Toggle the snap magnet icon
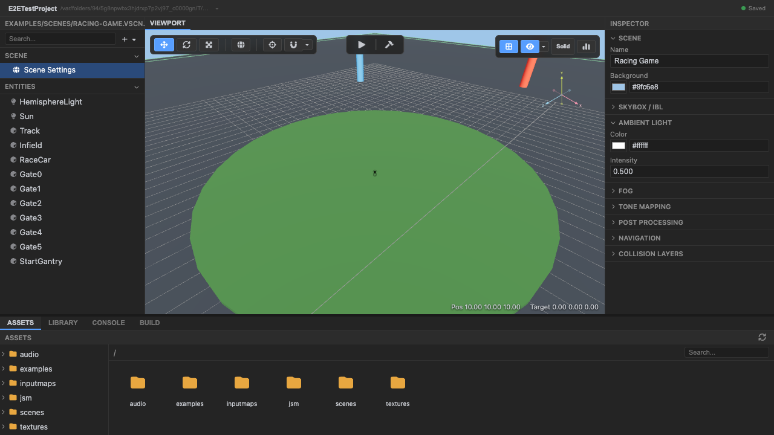Viewport: 774px width, 435px height. [x=293, y=45]
